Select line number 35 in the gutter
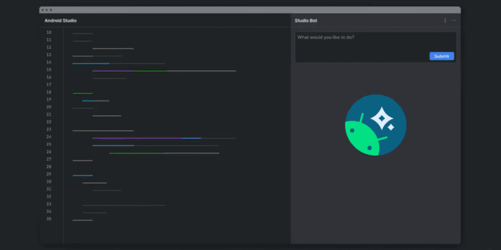The image size is (501, 250). click(49, 219)
